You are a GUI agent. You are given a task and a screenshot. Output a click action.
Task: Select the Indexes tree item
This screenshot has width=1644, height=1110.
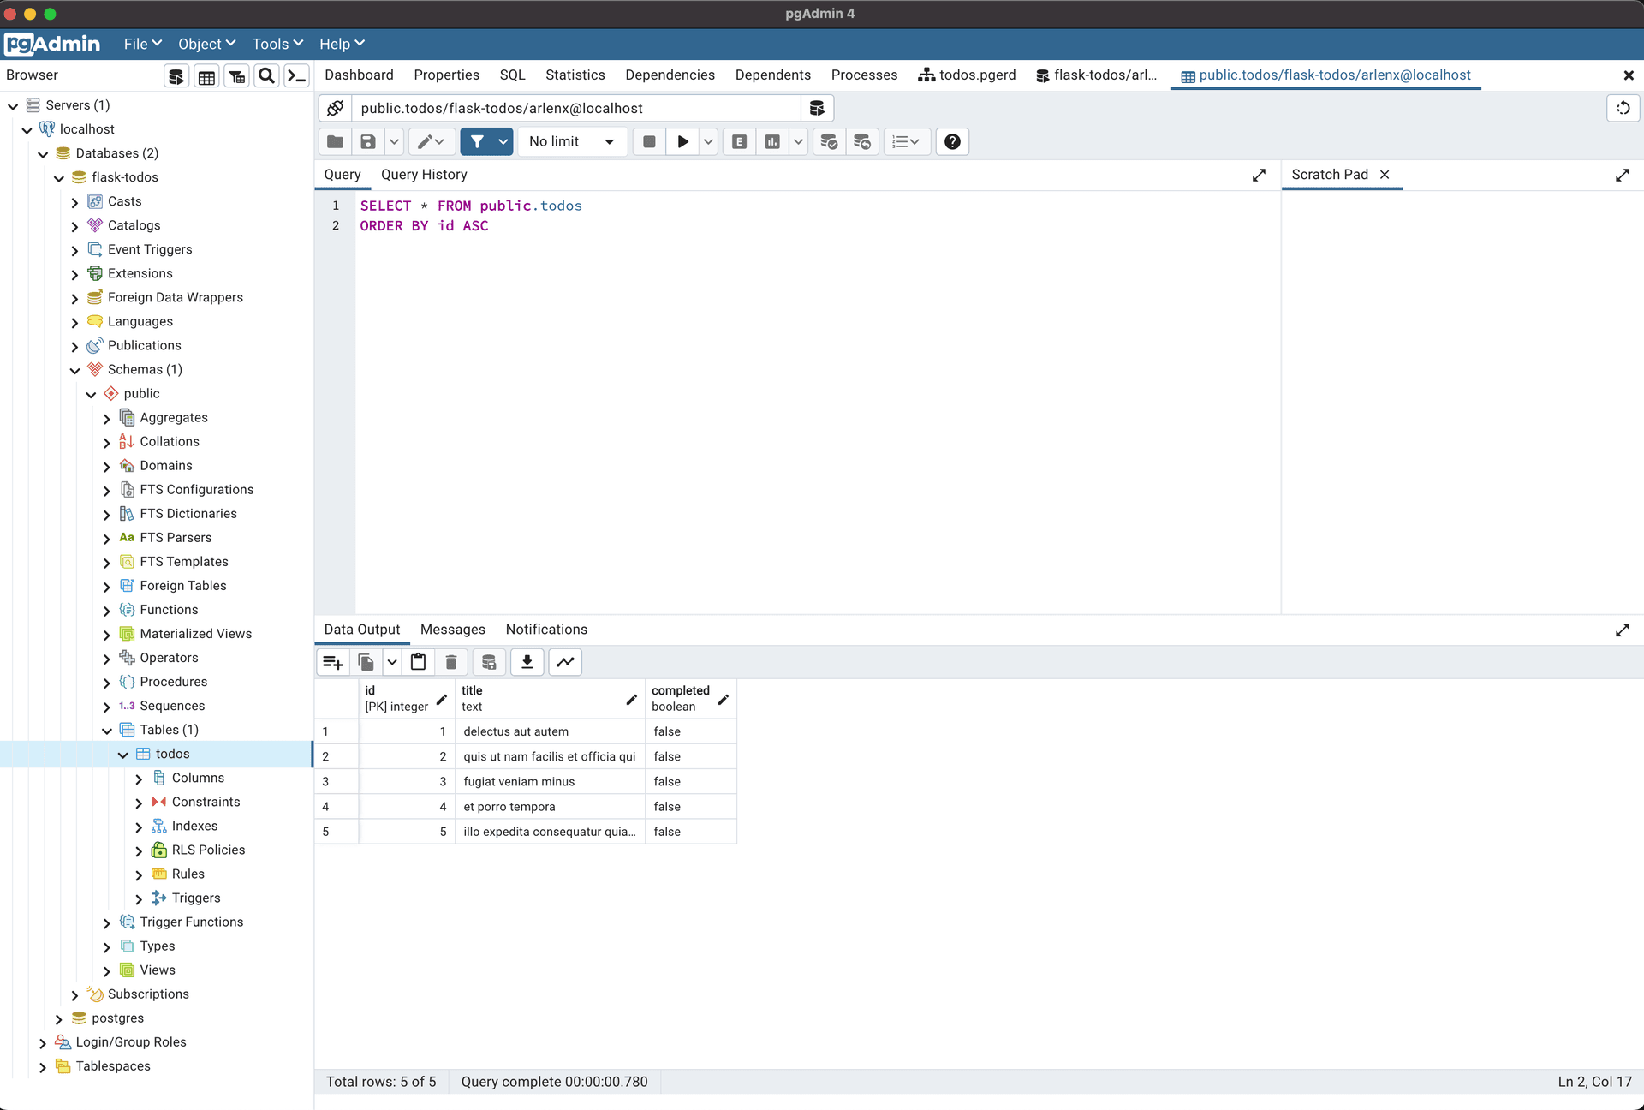tap(194, 827)
